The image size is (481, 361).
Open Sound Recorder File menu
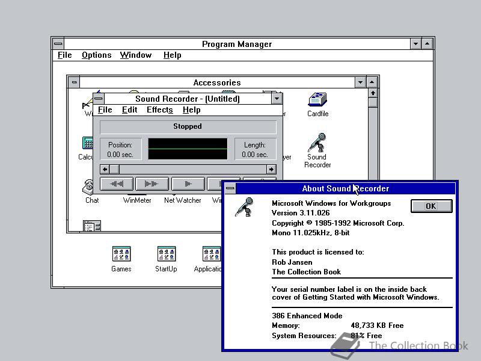click(x=105, y=110)
